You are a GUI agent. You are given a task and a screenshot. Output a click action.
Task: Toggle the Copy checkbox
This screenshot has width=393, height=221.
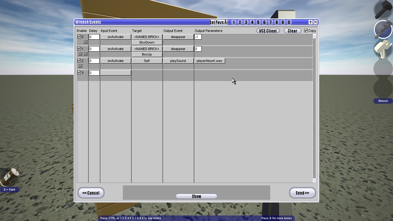[306, 31]
